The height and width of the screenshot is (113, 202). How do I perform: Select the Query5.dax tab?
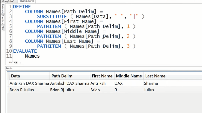(x=26, y=1)
